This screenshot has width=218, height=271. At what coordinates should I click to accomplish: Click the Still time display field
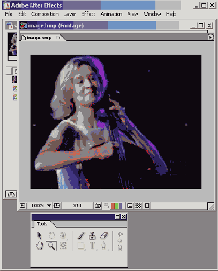77,206
